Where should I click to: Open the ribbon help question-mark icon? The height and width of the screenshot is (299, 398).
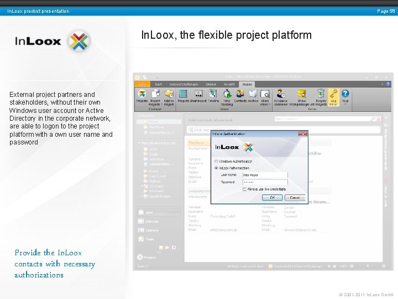(388, 84)
